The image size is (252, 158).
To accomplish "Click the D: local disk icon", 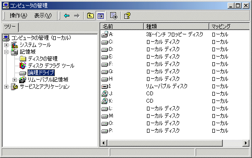I will (105, 50).
